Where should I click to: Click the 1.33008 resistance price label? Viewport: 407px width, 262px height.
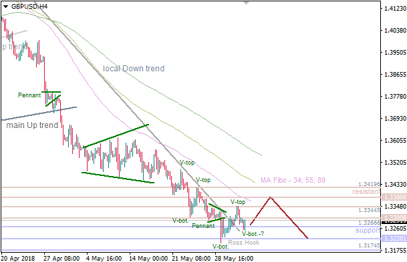tap(395, 218)
